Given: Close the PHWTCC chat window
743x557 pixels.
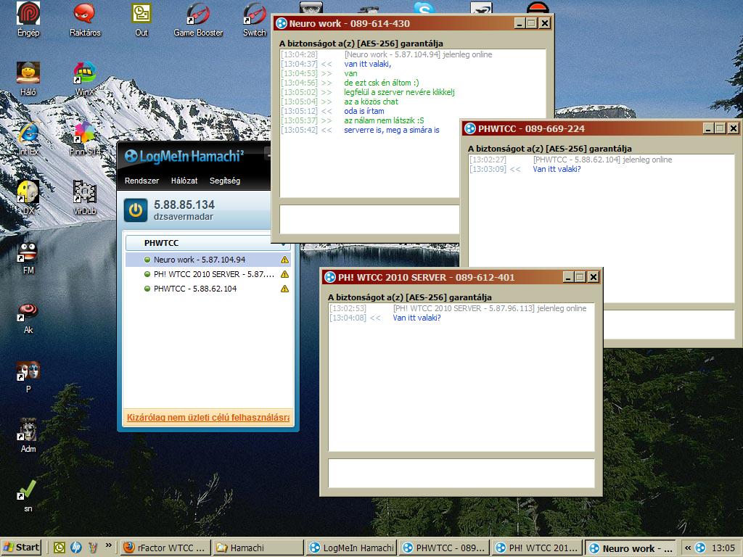Looking at the screenshot, I should tap(733, 128).
